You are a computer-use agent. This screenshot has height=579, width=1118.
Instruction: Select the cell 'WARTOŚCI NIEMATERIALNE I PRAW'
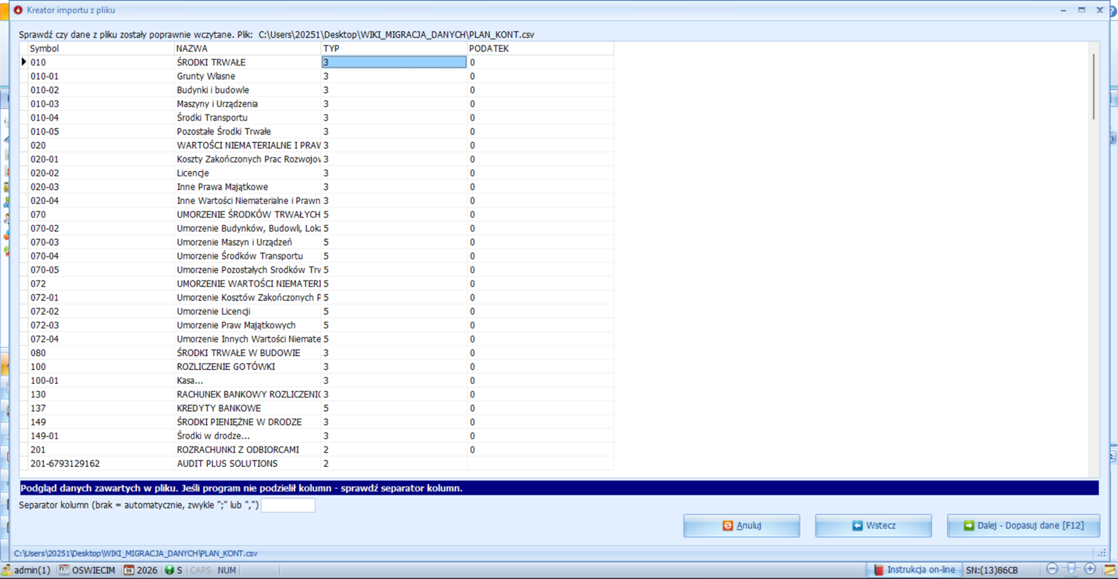(x=247, y=145)
